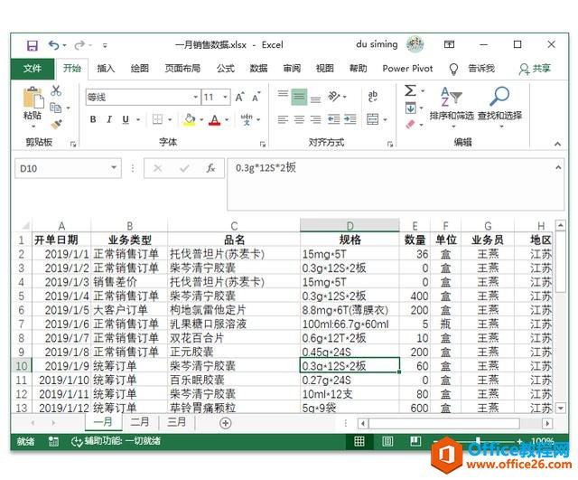Screen dimensions: 578x480
Task: Switch to Page Break Preview view
Action: [415, 441]
